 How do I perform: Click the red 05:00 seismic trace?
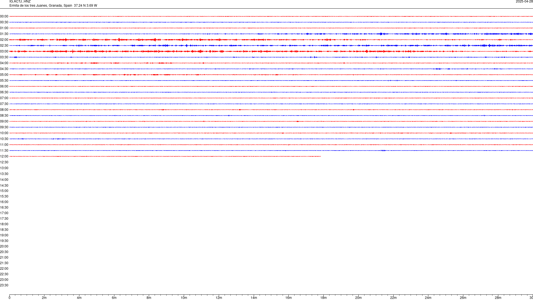tap(271, 75)
